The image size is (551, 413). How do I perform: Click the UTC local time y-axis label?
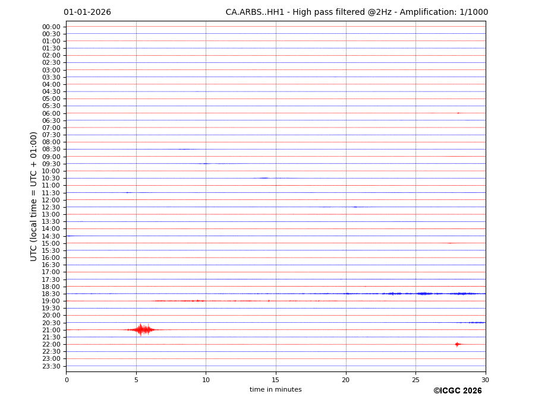tap(34, 196)
